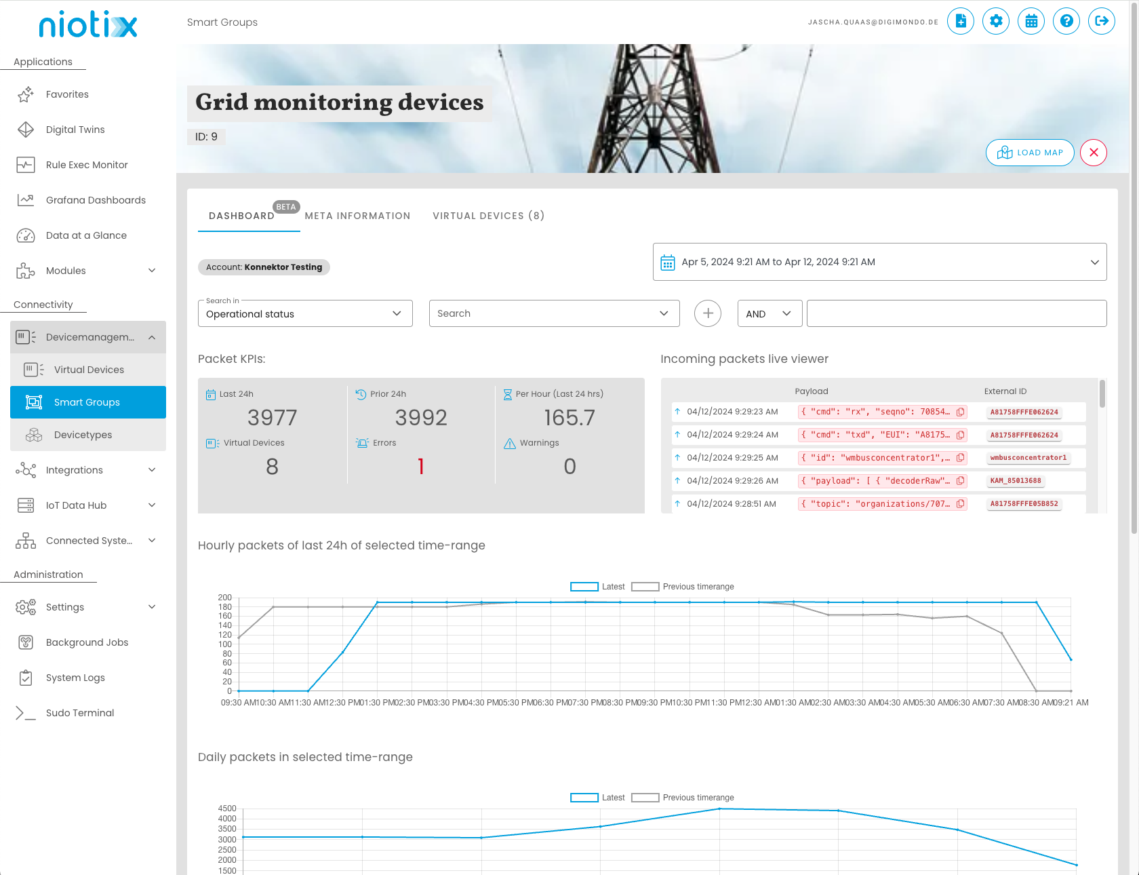1139x875 pixels.
Task: Click the add document icon in header
Action: (x=960, y=21)
